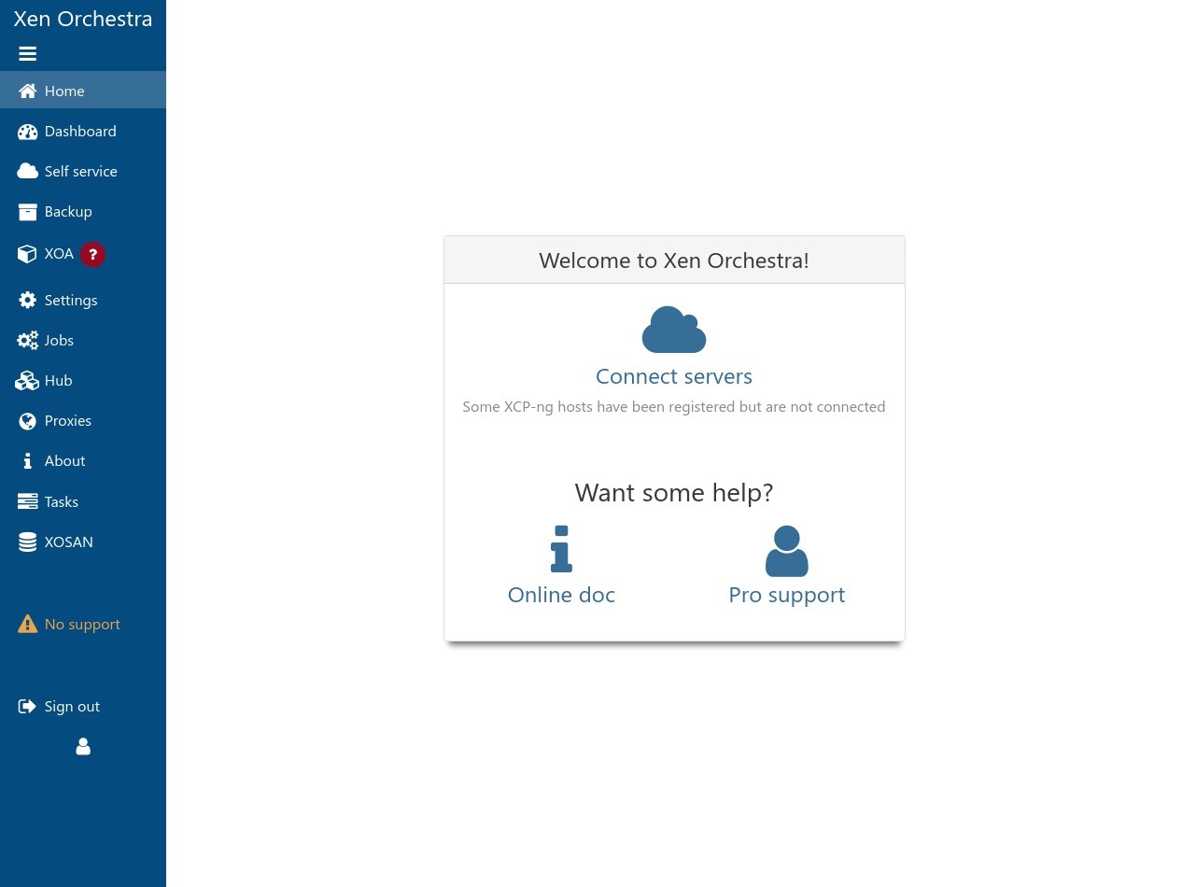
Task: Click the Pro support link
Action: [x=786, y=595]
